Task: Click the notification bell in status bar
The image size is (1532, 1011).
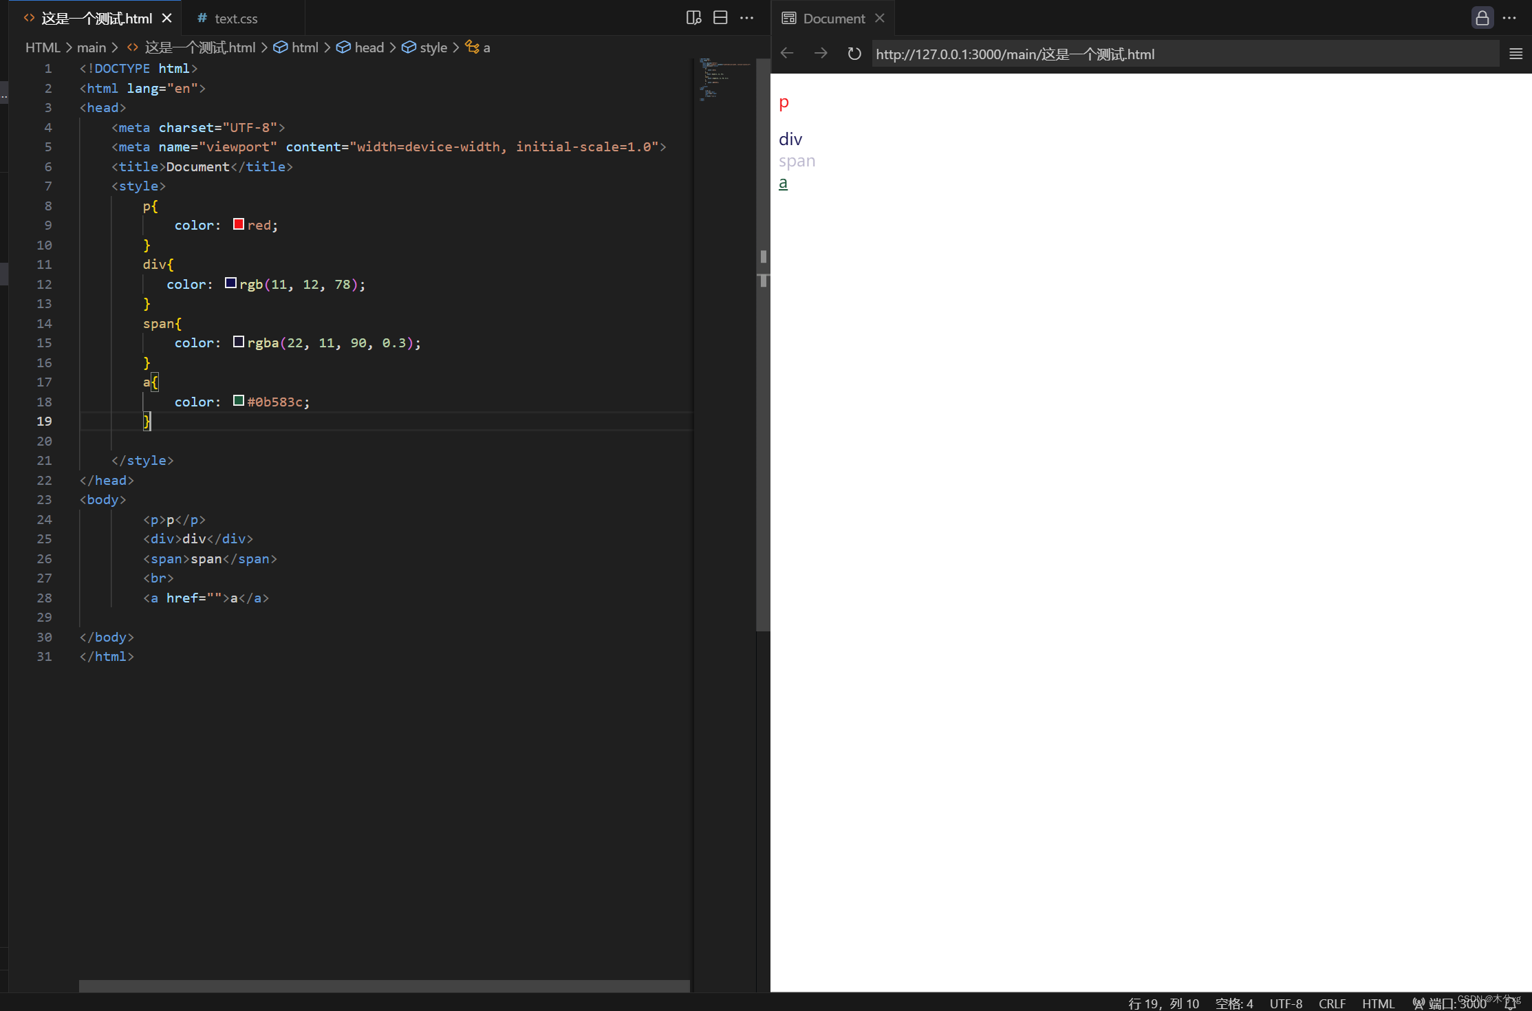Action: tap(1511, 1003)
